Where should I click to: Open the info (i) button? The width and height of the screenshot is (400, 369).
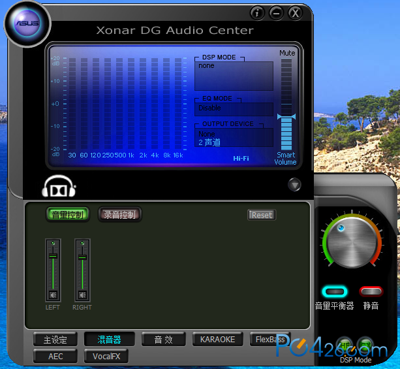point(257,12)
